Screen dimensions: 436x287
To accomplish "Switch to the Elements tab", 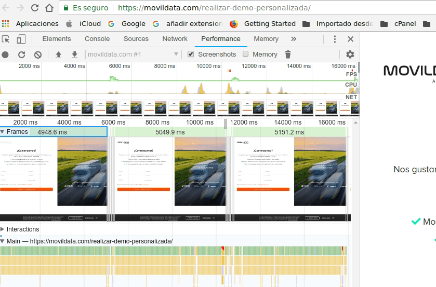I will (57, 39).
